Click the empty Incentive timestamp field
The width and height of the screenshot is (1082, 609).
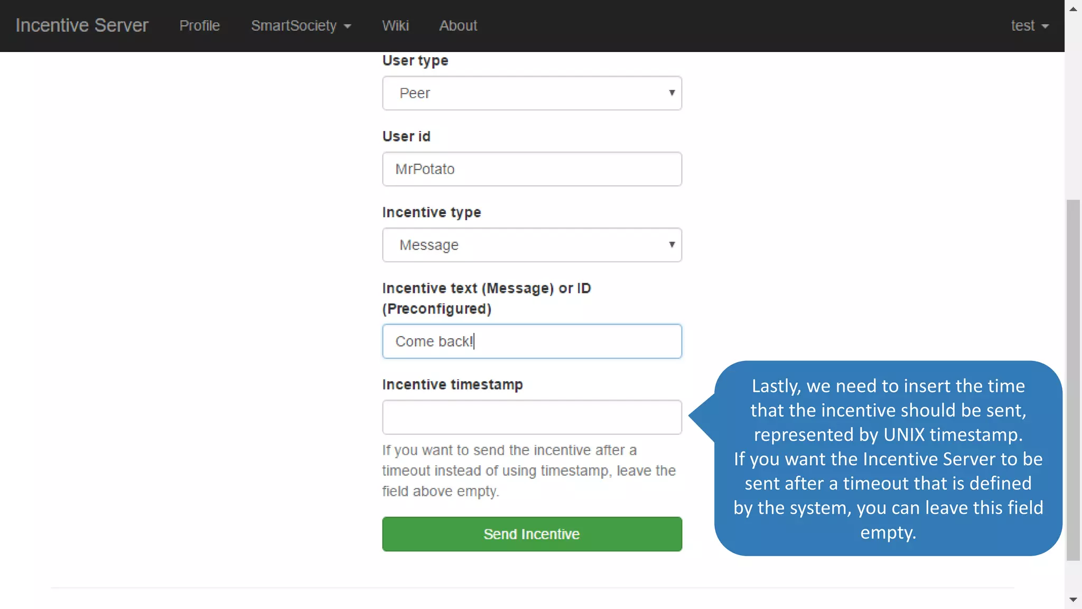[x=531, y=417]
